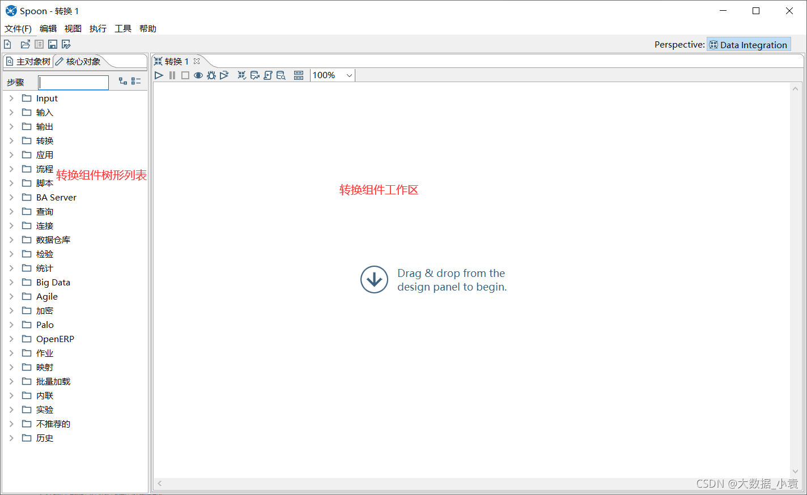The image size is (807, 495).
Task: Debug the transformation with the bug icon
Action: (x=211, y=75)
